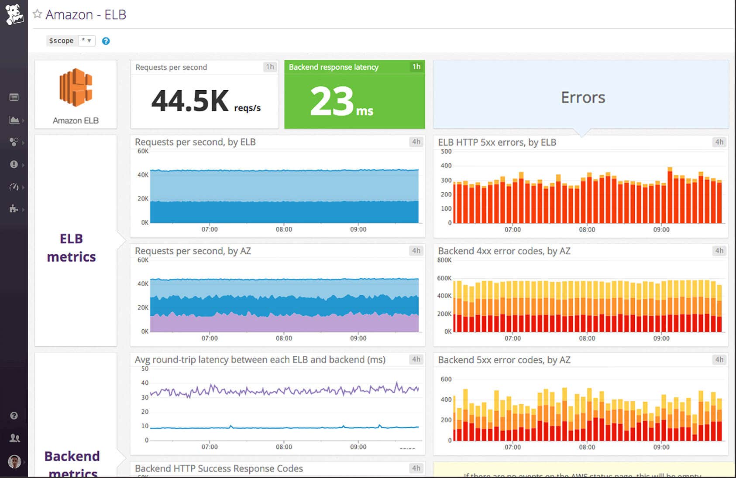The image size is (736, 478).
Task: Click the blue help icon beside the scope selector
Action: 106,41
